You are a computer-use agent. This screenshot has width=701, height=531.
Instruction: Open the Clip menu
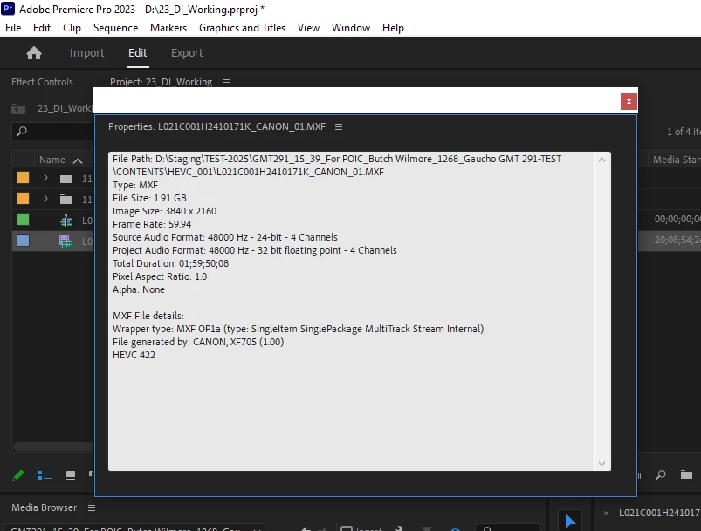pyautogui.click(x=72, y=28)
